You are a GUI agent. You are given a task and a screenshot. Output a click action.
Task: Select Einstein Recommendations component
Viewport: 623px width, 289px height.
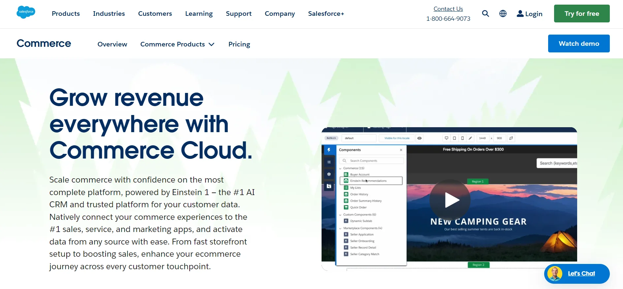(371, 181)
